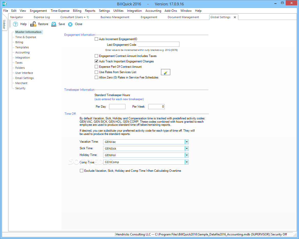
Task: Select Templates in settings tree
Action: tap(22, 48)
